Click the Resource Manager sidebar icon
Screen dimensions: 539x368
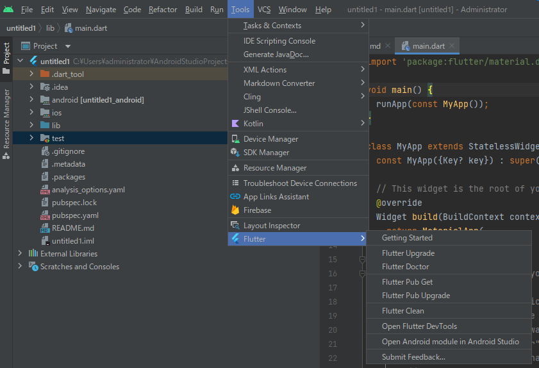[6, 156]
